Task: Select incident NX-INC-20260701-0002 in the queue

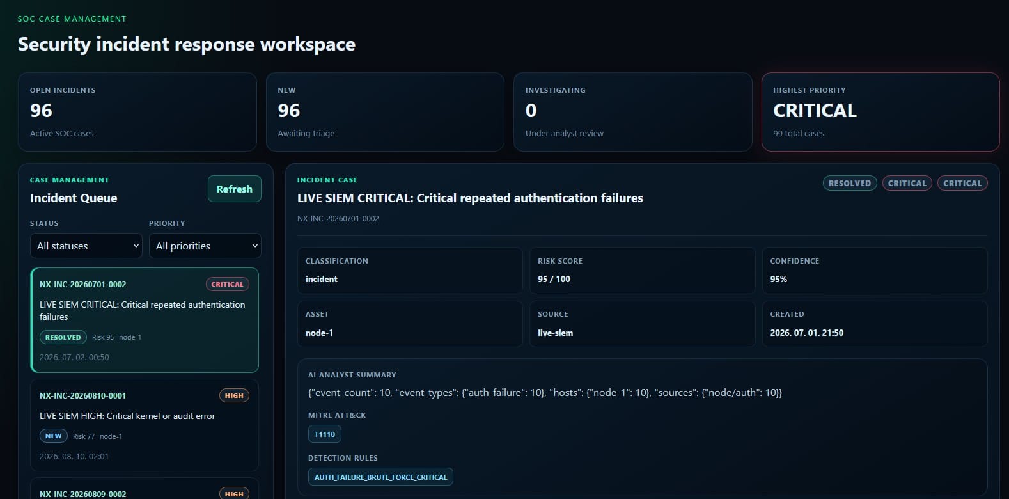Action: (145, 320)
